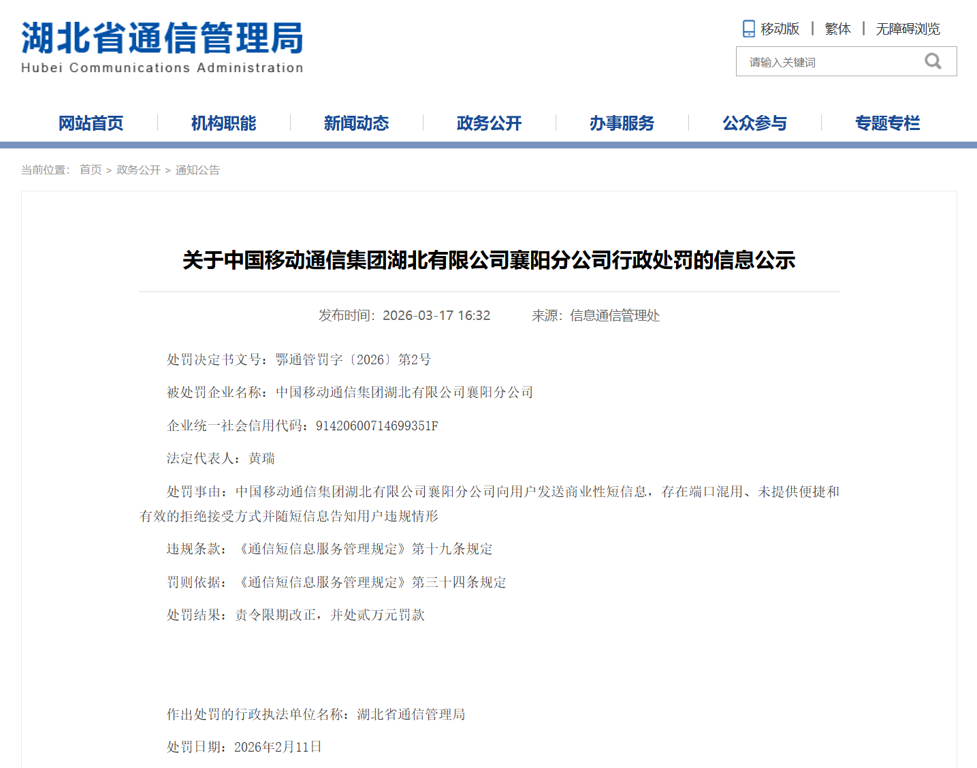The image size is (977, 768).
Task: Open the 办事服务 menu item
Action: (x=622, y=123)
